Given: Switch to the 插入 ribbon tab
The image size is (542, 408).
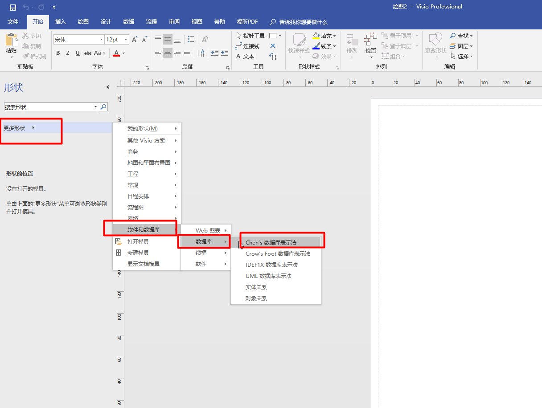Looking at the screenshot, I should coord(60,21).
